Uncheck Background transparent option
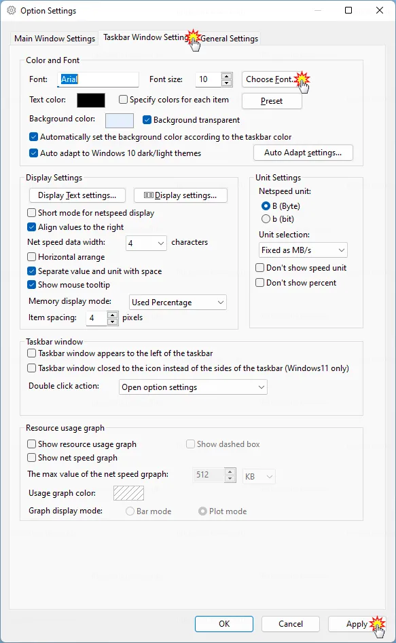 click(x=147, y=120)
